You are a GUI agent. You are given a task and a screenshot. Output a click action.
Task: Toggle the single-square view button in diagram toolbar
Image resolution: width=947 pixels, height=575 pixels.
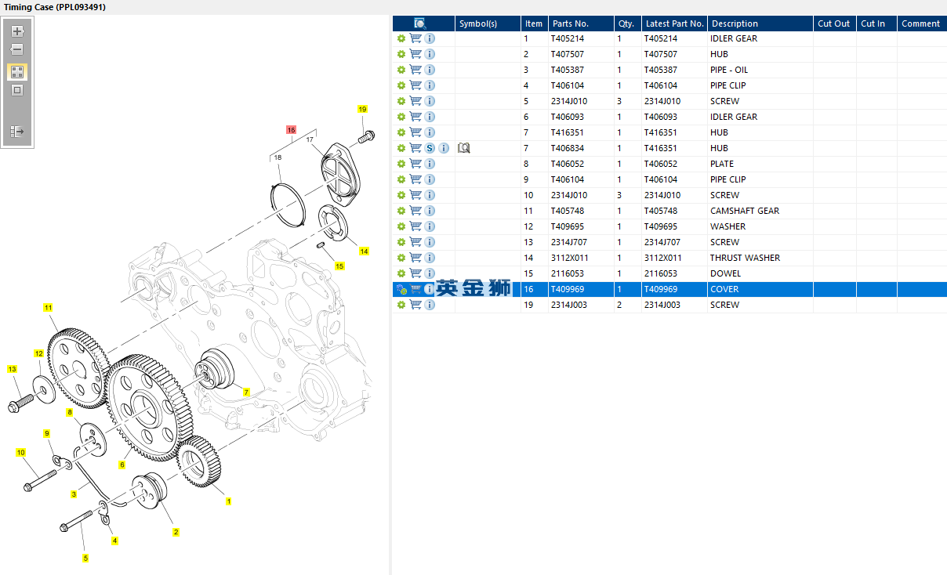(x=17, y=90)
